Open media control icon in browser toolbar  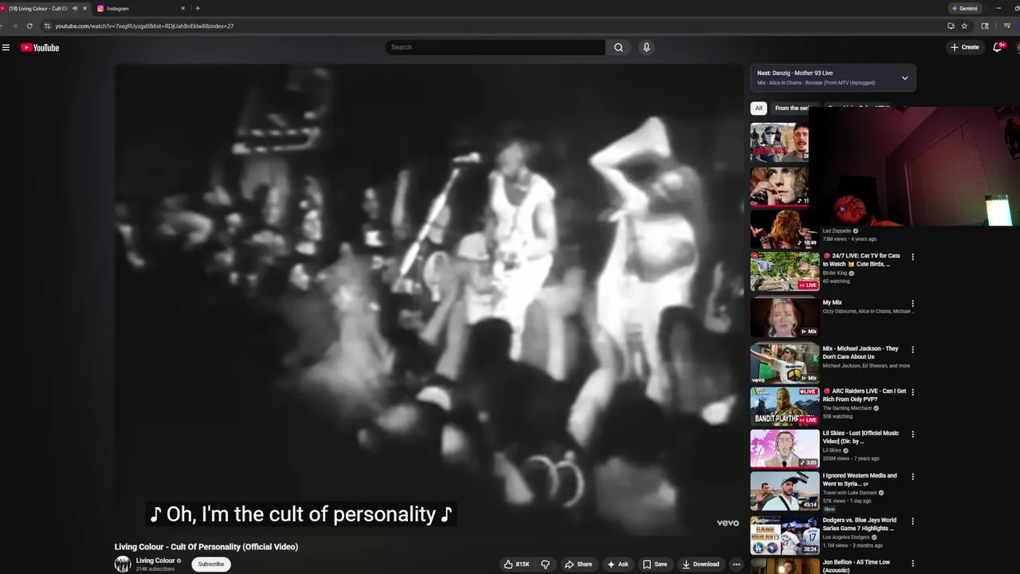click(x=1007, y=26)
